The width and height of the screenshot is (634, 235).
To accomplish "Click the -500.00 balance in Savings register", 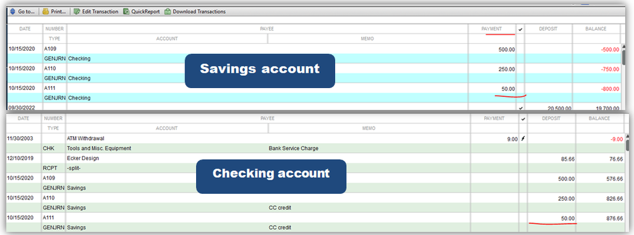I will click(x=610, y=49).
